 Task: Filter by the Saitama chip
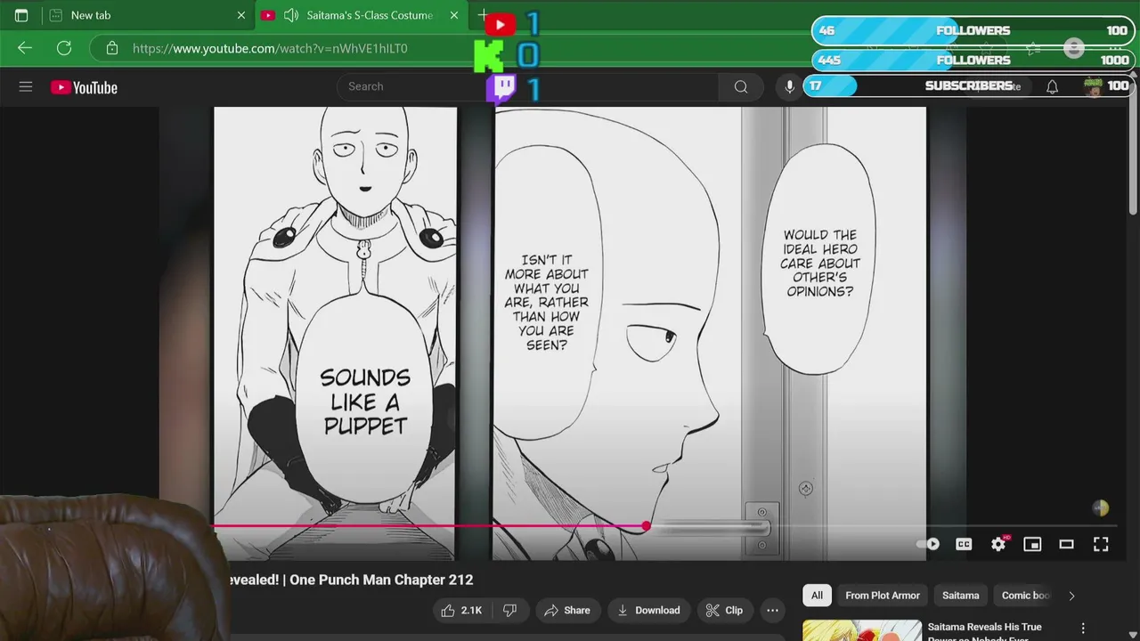click(x=960, y=596)
